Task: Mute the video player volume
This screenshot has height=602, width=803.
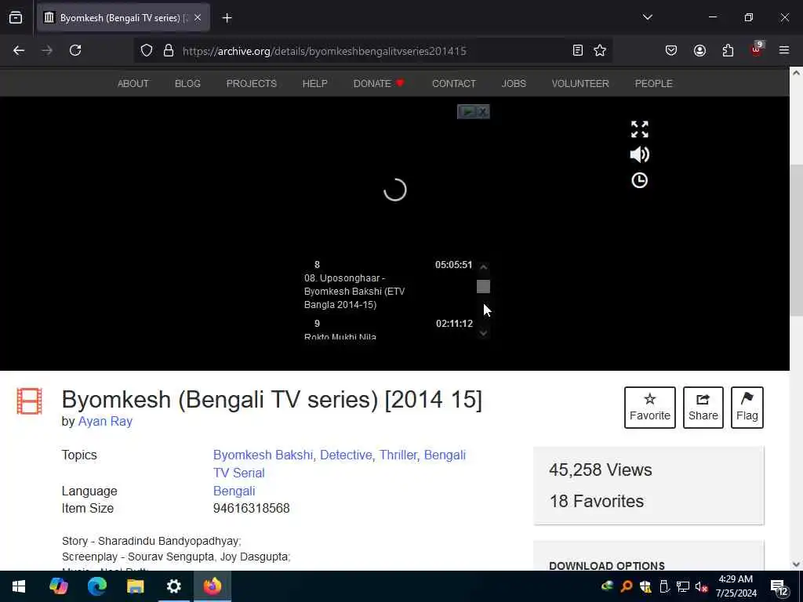Action: tap(640, 154)
